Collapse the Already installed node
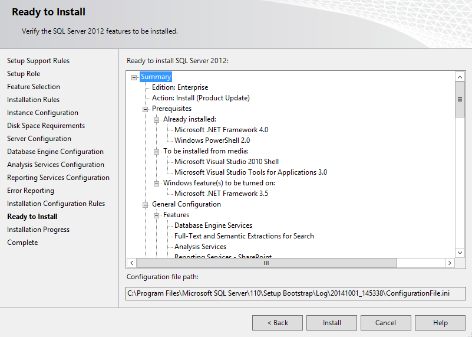472x337 pixels. [x=157, y=119]
